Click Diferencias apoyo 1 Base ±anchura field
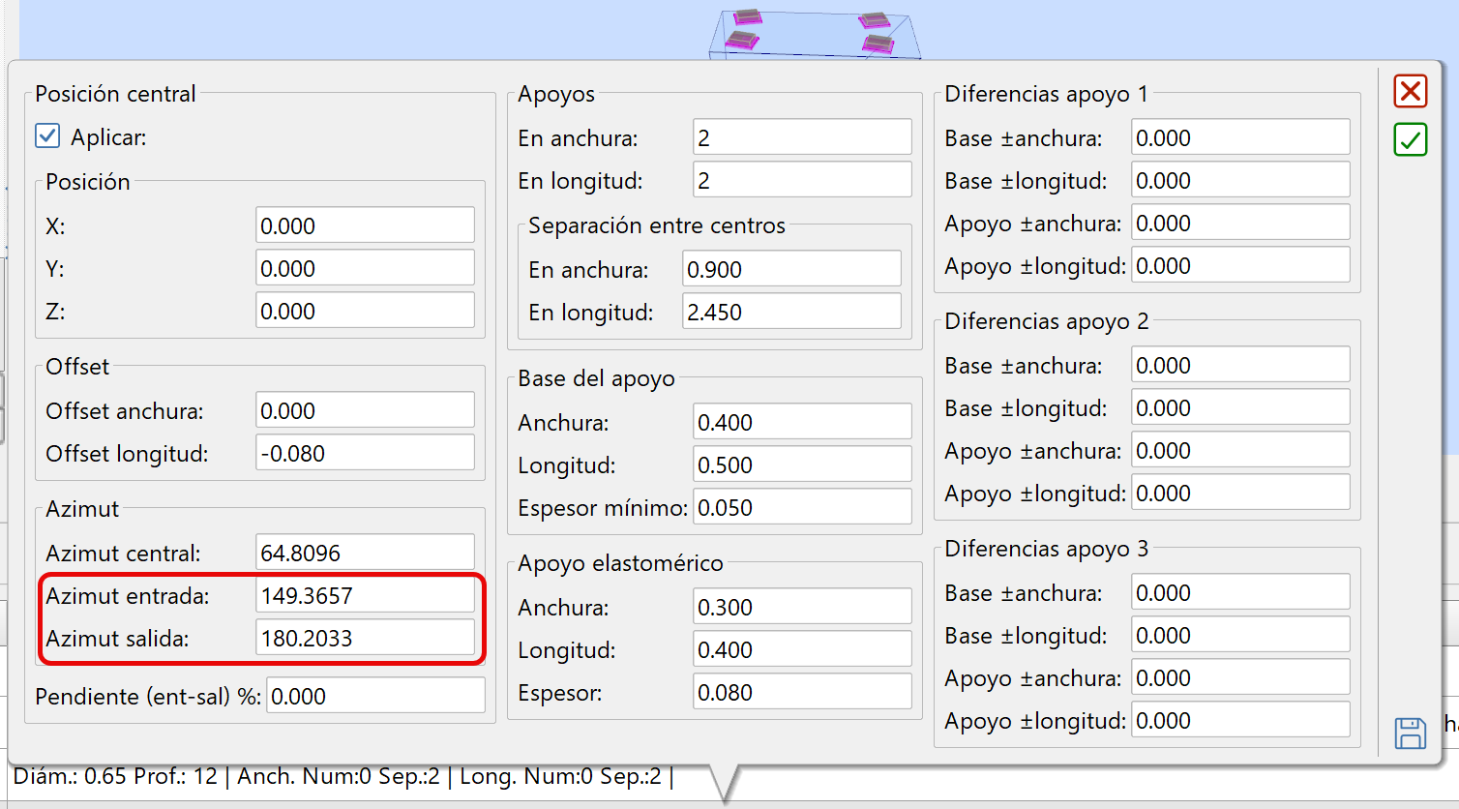1459x809 pixels. (x=1240, y=138)
